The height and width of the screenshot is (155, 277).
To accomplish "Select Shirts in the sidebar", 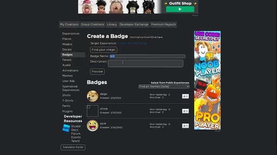I will [x=66, y=95].
